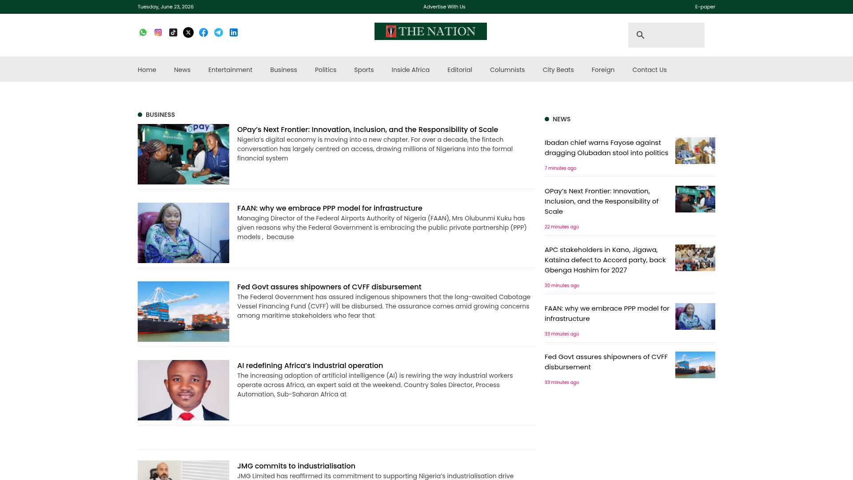Open the LinkedIn social icon
The height and width of the screenshot is (480, 853).
coord(234,32)
